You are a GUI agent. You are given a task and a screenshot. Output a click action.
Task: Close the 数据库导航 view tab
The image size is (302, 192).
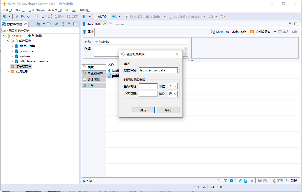pyautogui.click(x=25, y=24)
